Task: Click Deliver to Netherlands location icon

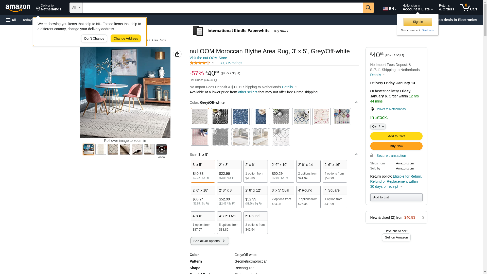Action: tap(372, 109)
